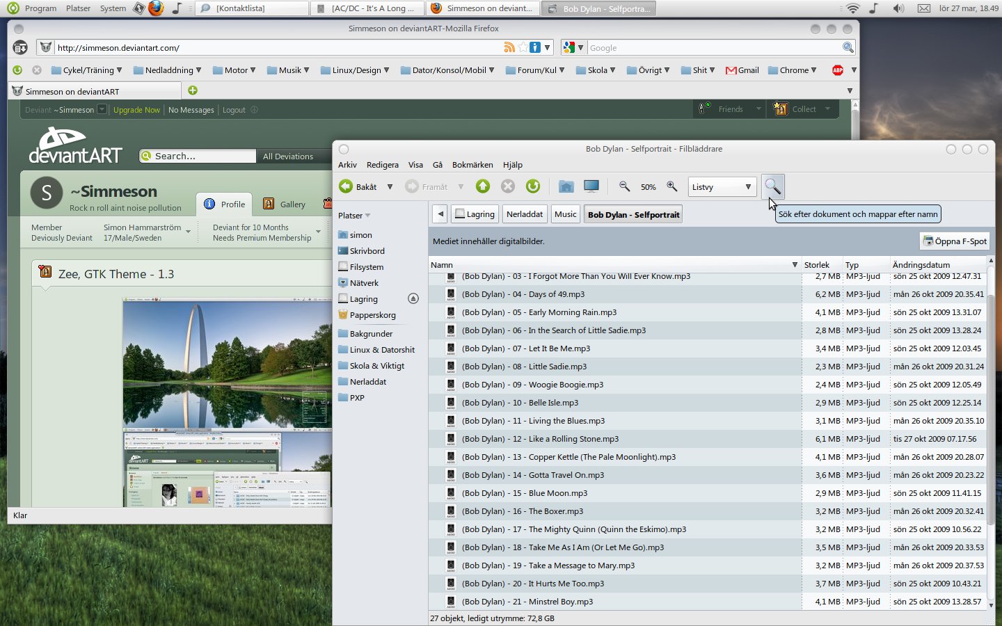
Task: Open the Gmail bookmark
Action: click(742, 70)
